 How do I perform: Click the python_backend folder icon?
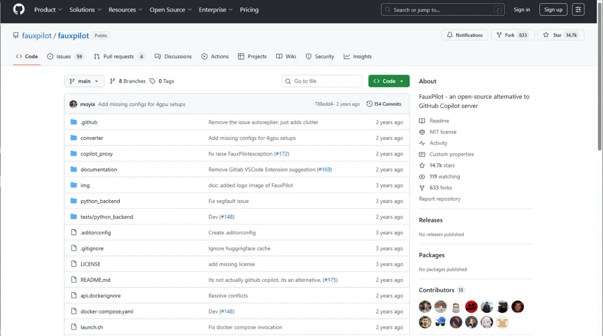(x=73, y=201)
